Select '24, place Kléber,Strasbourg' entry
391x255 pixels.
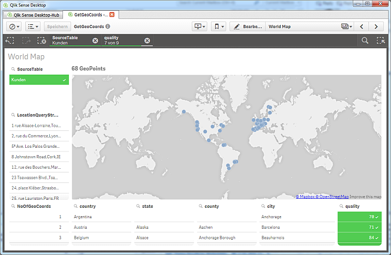[x=39, y=188]
